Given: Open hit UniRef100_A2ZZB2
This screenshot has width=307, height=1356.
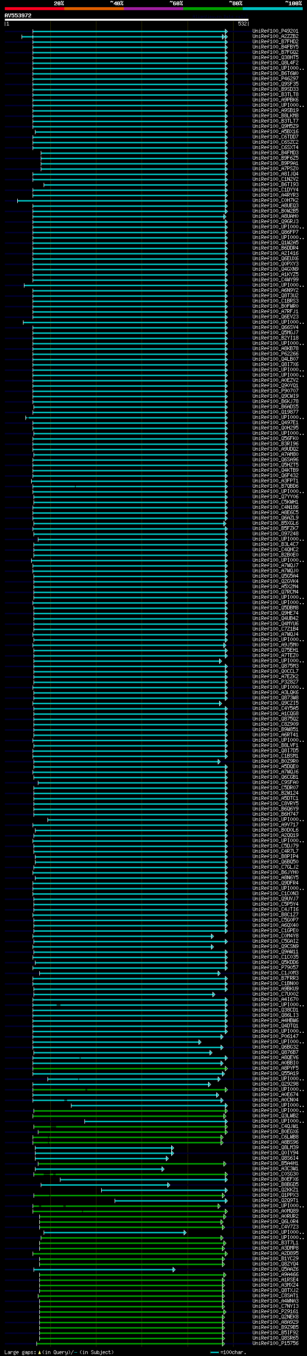Looking at the screenshot, I should coord(275,37).
